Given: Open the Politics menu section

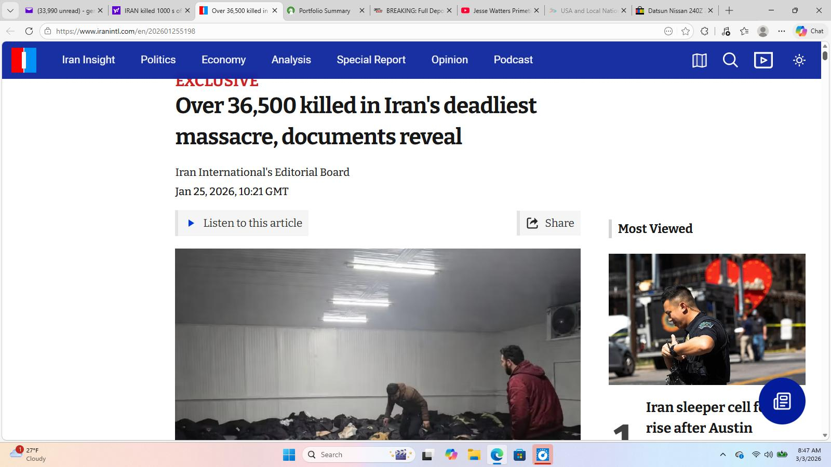Looking at the screenshot, I should [158, 60].
